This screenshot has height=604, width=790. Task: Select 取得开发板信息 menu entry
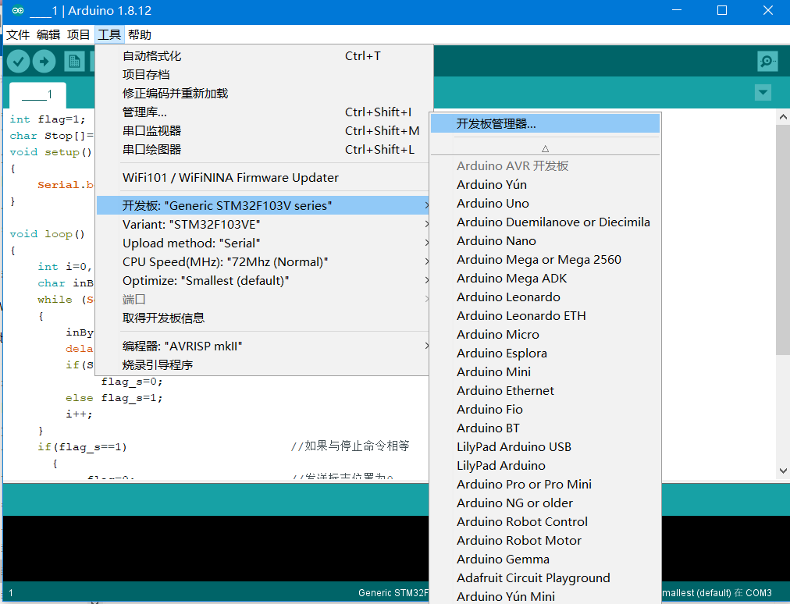click(262, 318)
